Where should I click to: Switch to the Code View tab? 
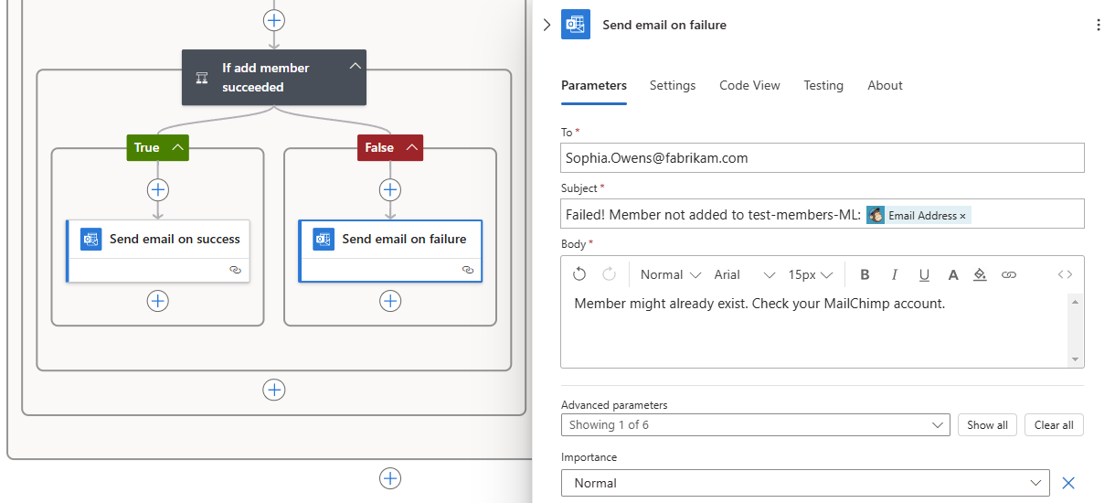point(749,85)
